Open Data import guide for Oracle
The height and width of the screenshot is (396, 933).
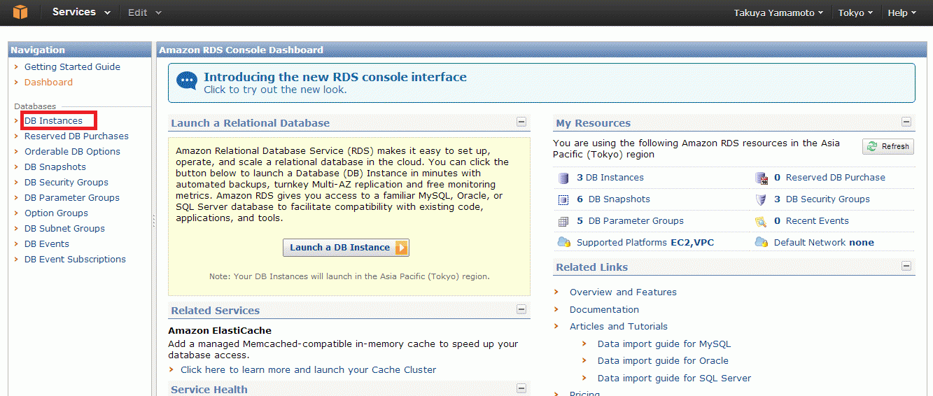[663, 361]
